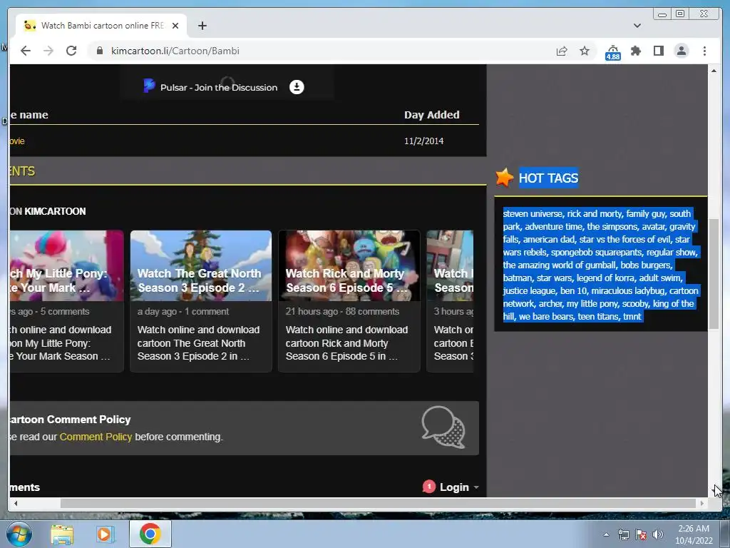Open the 4.88 extension icon
This screenshot has height=548, width=730.
tap(612, 51)
